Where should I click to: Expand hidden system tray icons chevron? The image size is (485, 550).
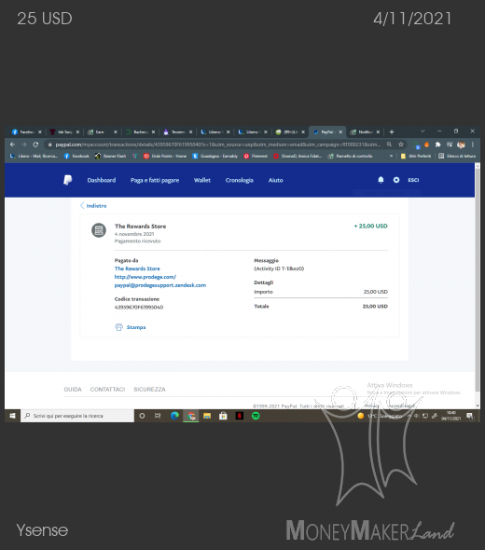(409, 416)
